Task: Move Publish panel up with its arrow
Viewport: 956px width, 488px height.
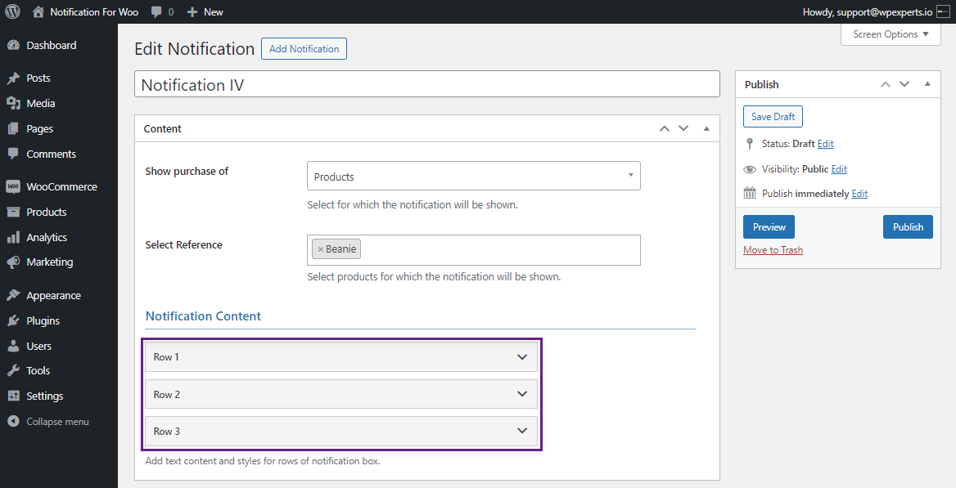Action: tap(886, 84)
